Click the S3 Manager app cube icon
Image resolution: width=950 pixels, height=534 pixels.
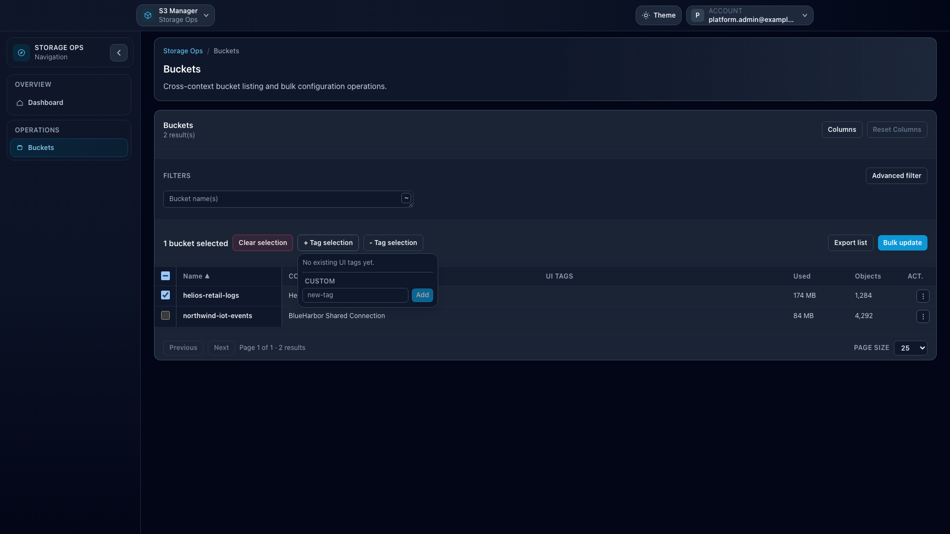tap(147, 15)
